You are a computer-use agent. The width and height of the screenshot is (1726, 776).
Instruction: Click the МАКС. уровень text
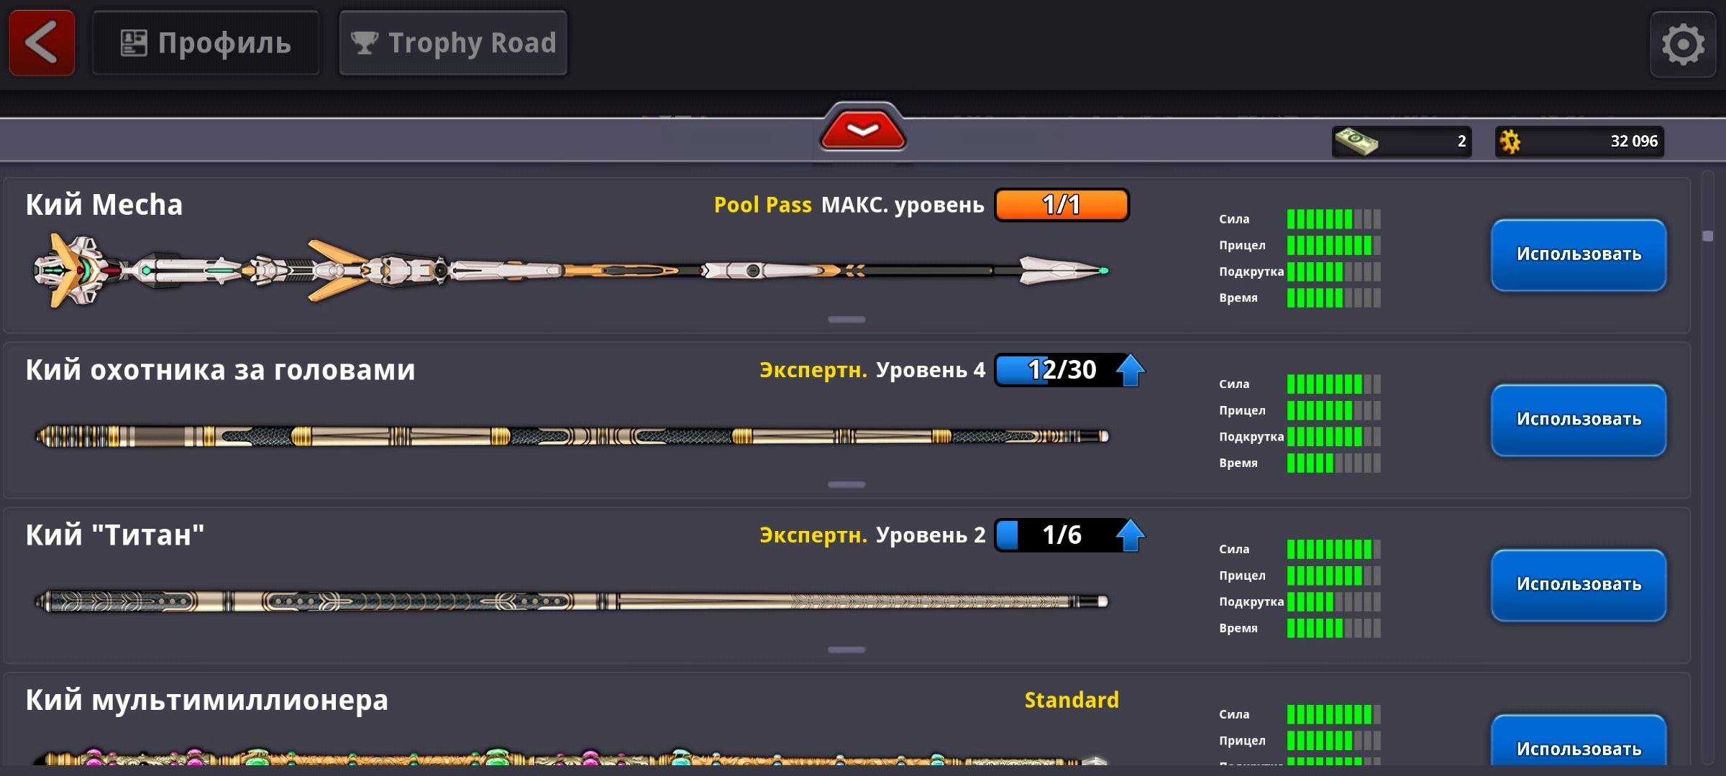click(x=903, y=205)
